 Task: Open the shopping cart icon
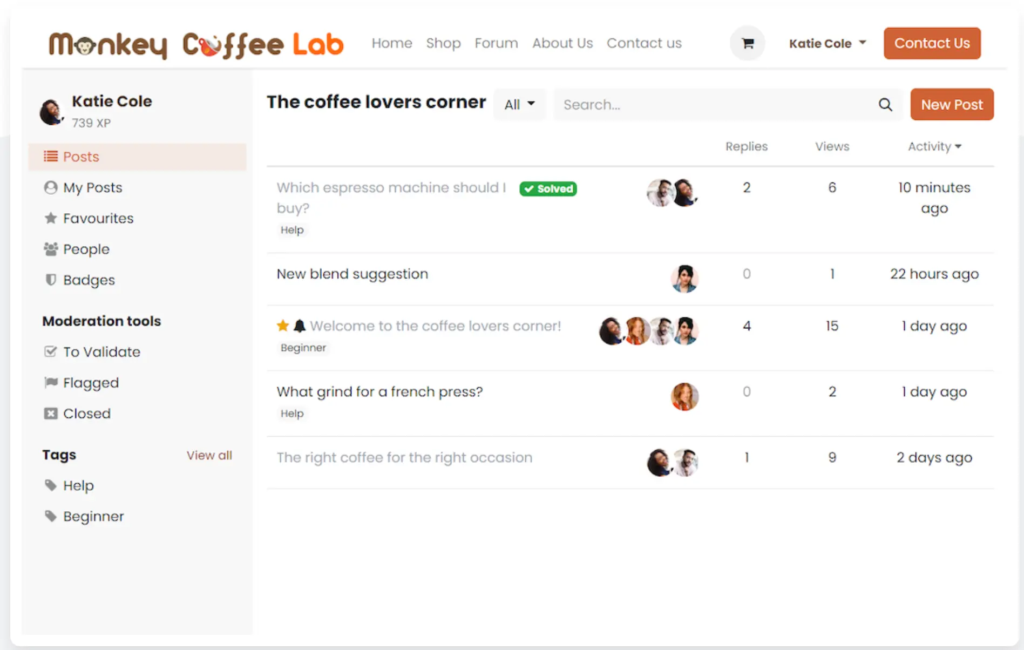[748, 43]
